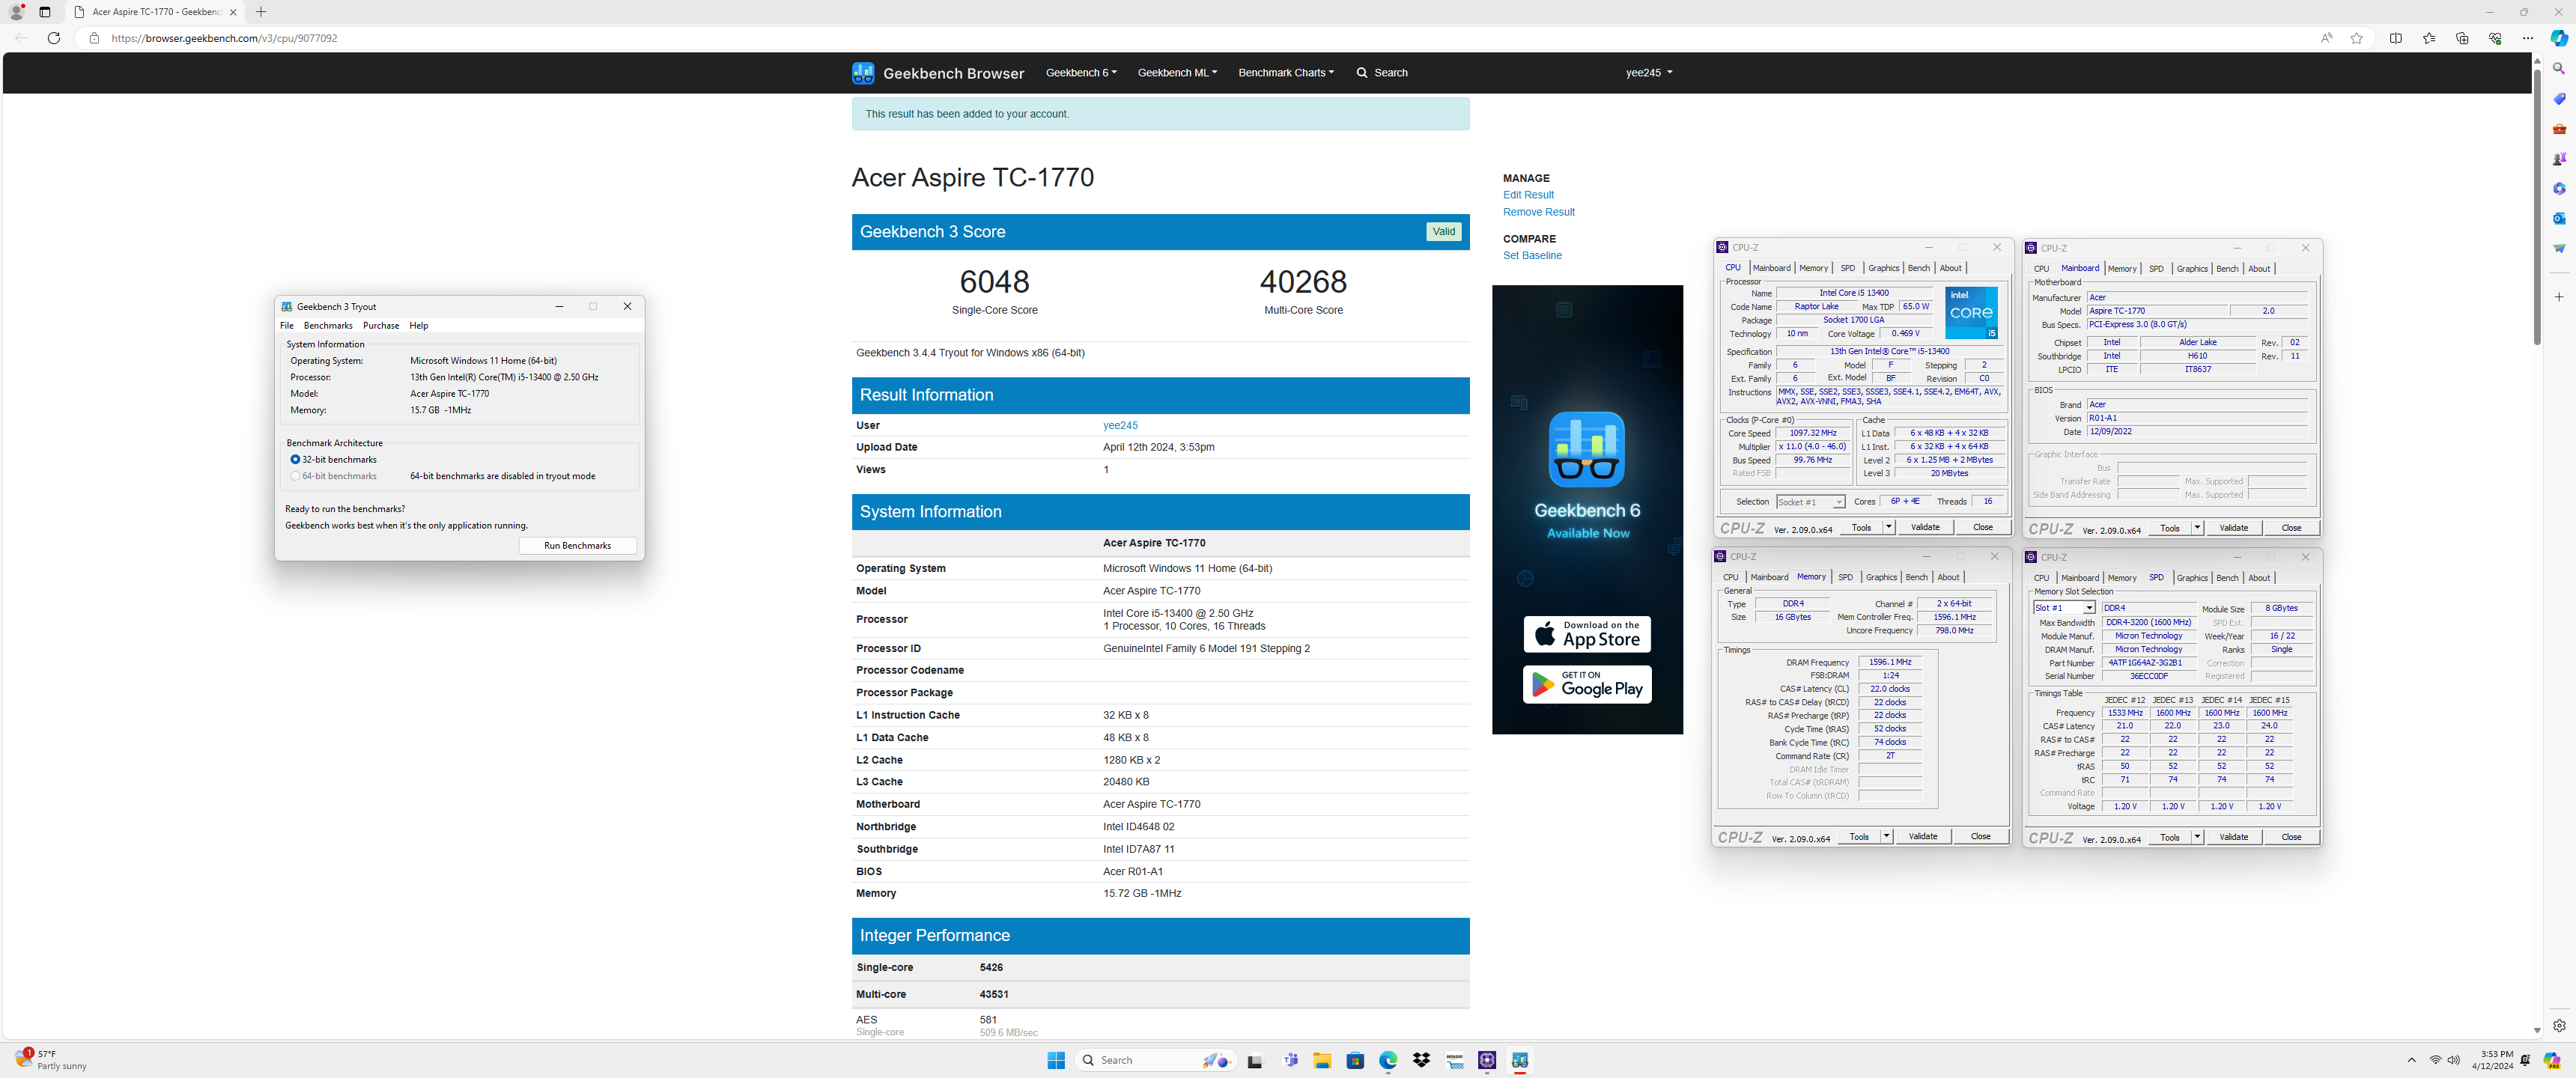
Task: Expand Tools arrow in CPU-Z Mainboard window
Action: (x=2197, y=528)
